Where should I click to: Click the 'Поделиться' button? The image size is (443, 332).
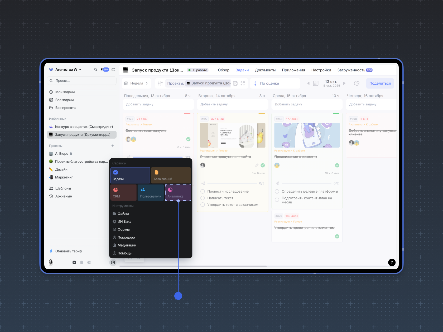380,83
